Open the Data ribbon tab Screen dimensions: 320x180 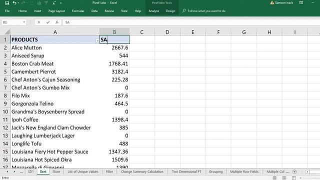coord(94,11)
